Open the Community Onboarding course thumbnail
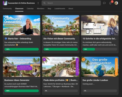Viewport: 122px width, 97px height. click(22, 25)
